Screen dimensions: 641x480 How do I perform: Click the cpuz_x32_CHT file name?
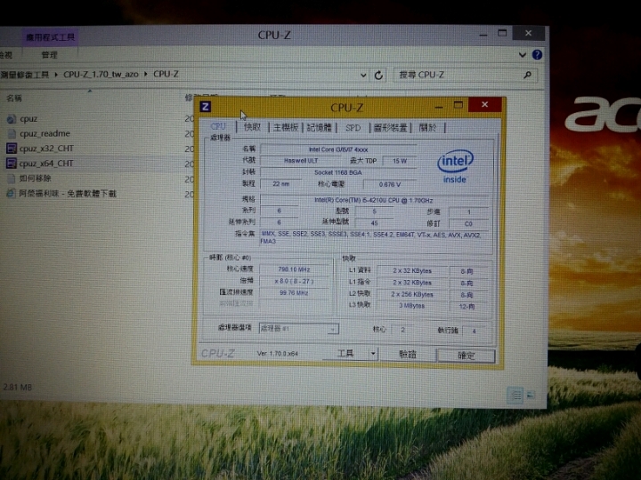pyautogui.click(x=46, y=148)
